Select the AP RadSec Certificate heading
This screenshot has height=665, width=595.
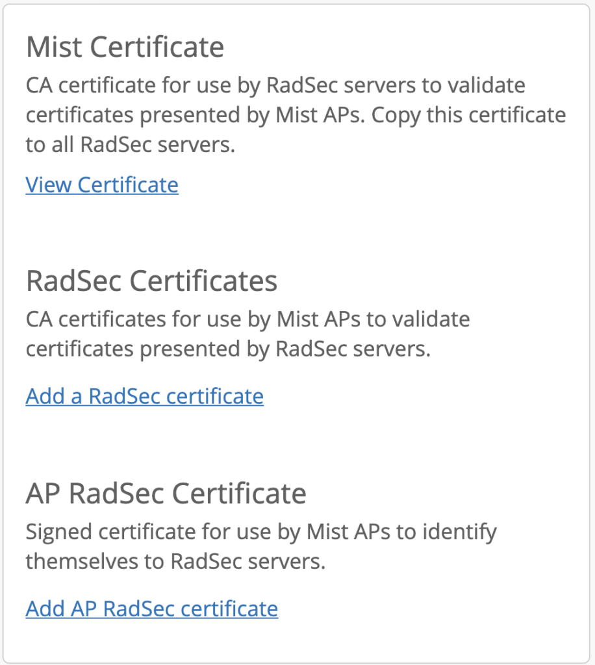[x=166, y=493]
